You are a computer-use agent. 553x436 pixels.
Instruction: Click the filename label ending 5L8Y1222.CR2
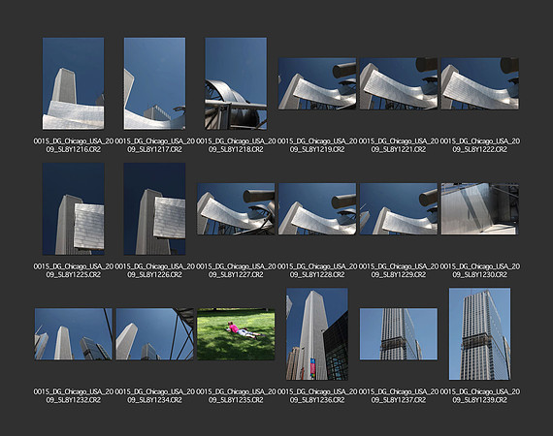click(x=479, y=145)
